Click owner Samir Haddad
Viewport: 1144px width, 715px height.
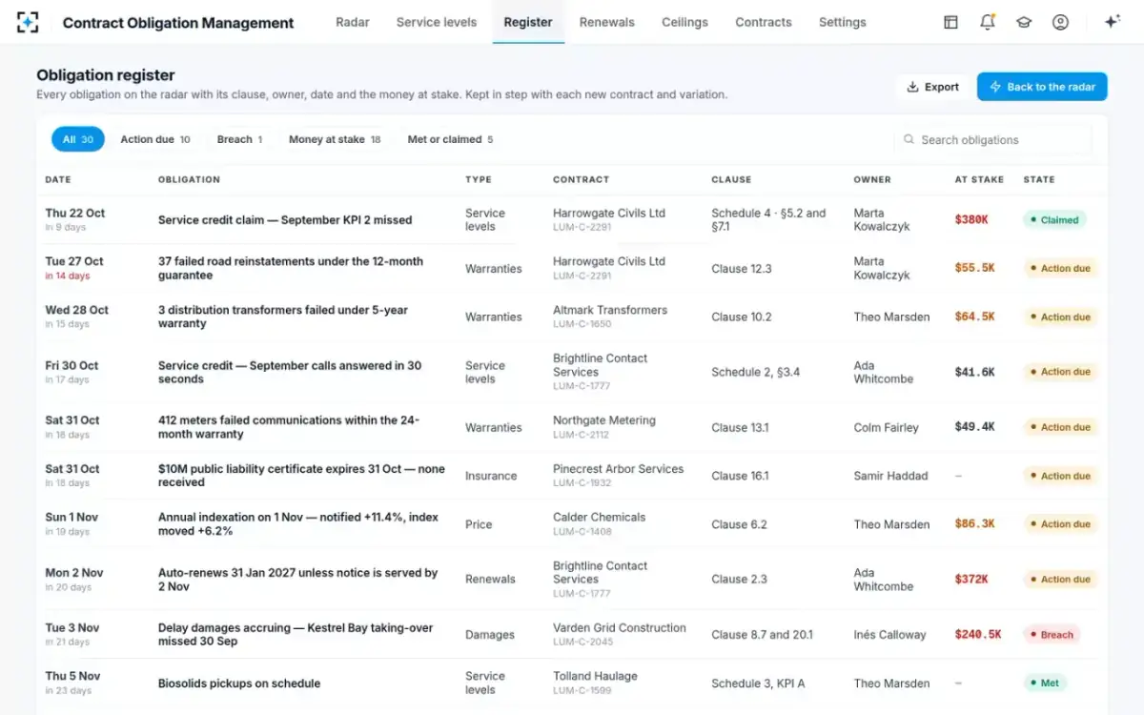[891, 476]
